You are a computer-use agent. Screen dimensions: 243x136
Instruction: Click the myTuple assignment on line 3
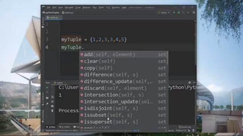pyautogui.click(x=94, y=40)
